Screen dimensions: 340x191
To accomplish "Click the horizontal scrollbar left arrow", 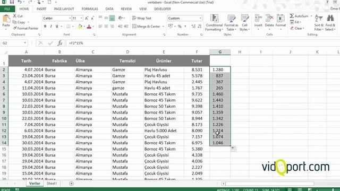I will click(223, 184).
